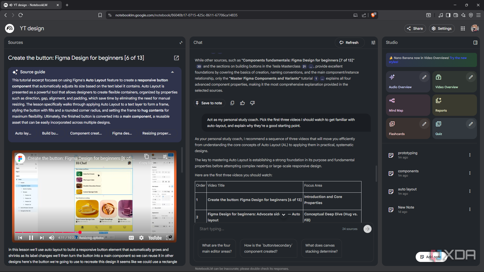Open Share notebook button
This screenshot has height=272, width=484.
click(415, 28)
